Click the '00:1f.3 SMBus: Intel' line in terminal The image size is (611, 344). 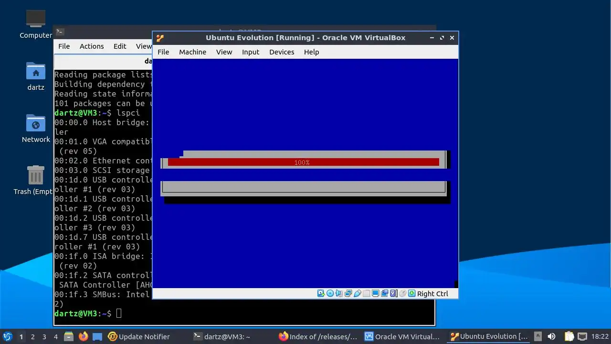point(103,294)
